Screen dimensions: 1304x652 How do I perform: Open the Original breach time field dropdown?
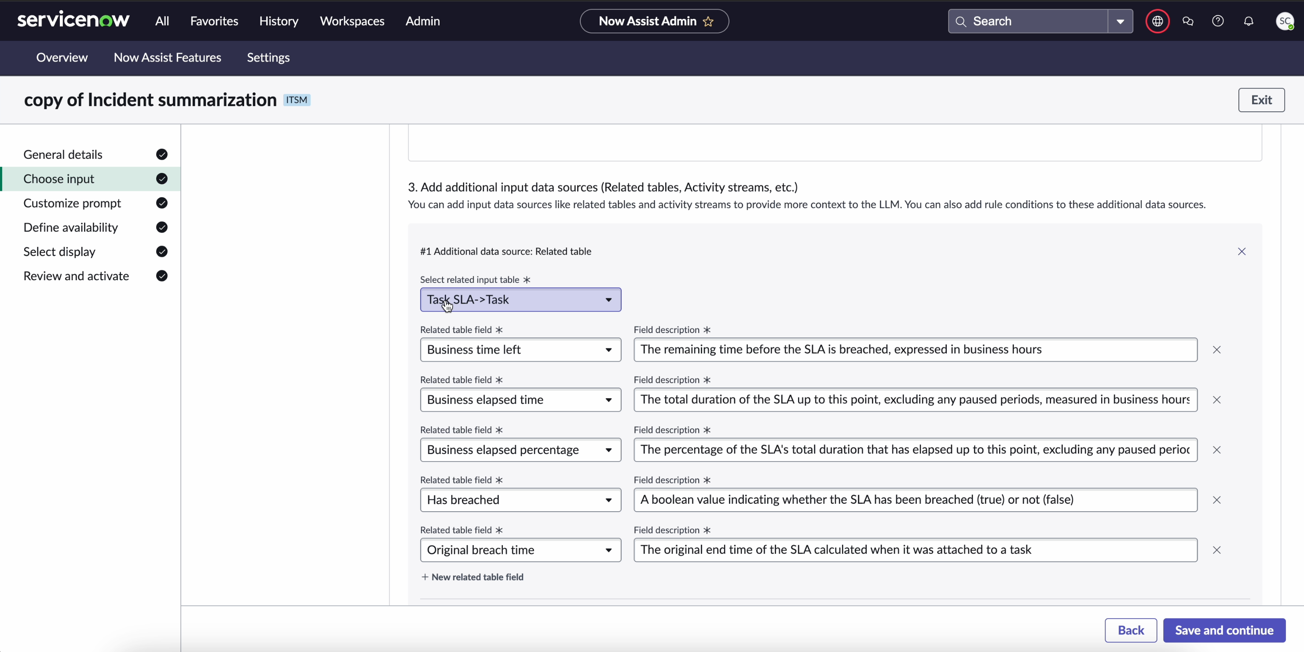point(520,550)
